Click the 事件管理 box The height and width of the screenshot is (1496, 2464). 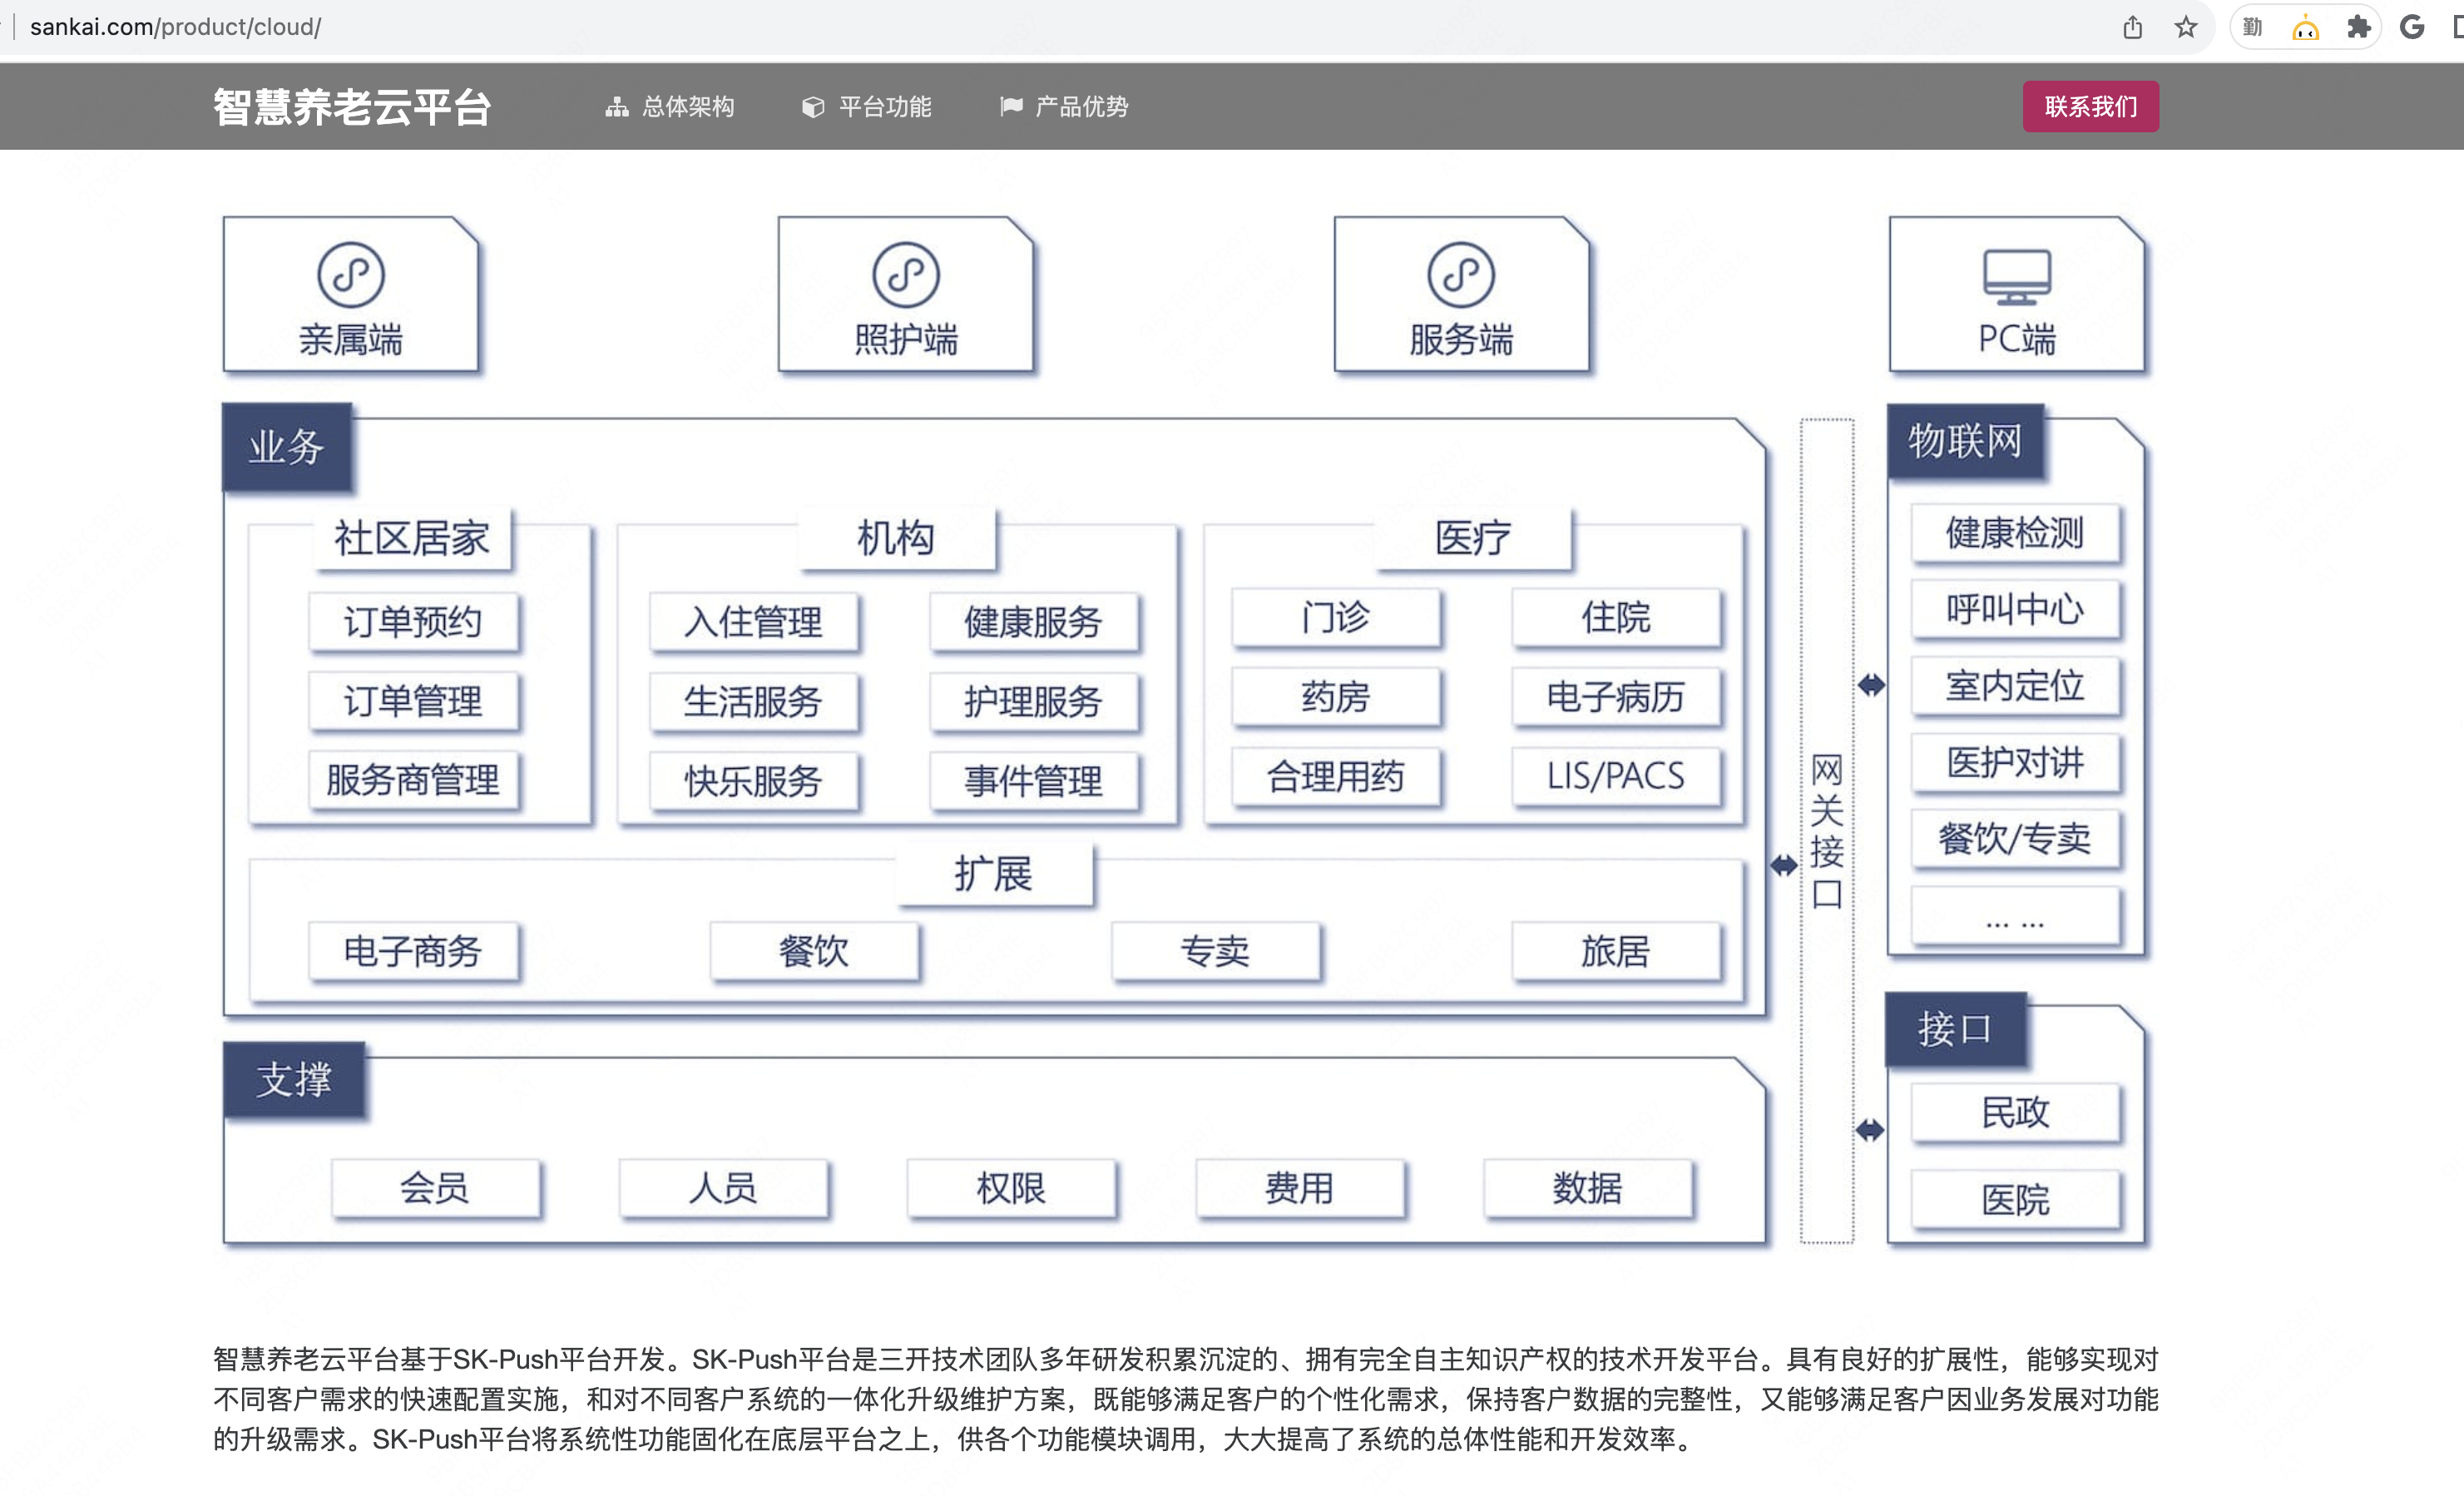(1033, 781)
